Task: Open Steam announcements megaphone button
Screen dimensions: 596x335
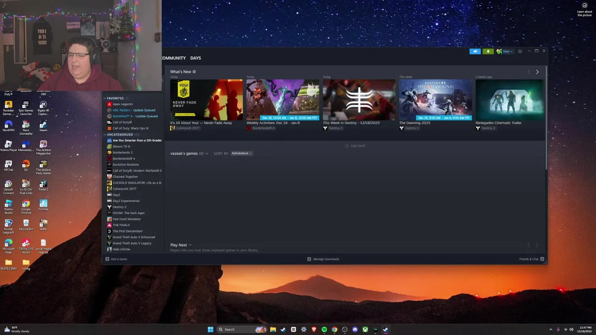Action: (x=475, y=51)
